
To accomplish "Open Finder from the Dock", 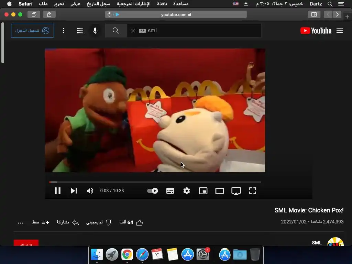I will [97, 254].
